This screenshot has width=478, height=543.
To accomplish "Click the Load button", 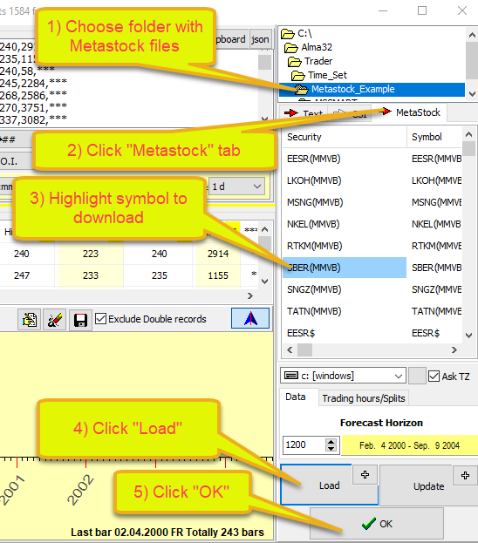I will click(x=329, y=485).
